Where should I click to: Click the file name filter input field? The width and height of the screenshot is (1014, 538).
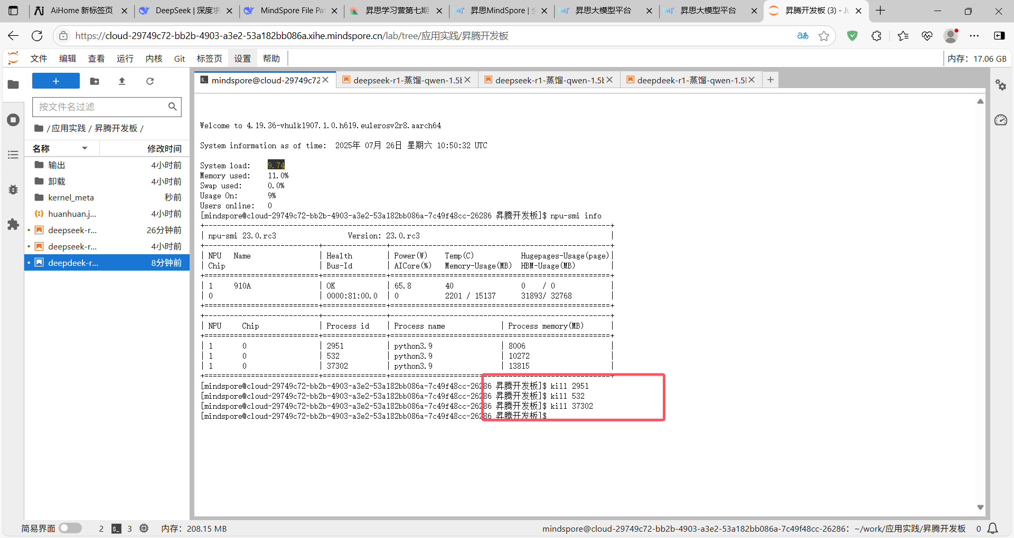pos(101,107)
